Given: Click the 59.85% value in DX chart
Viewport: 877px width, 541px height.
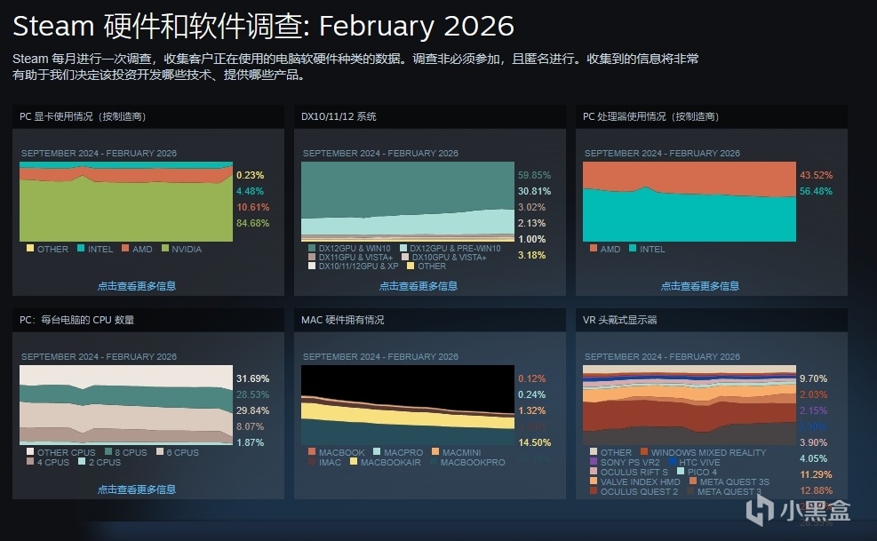Looking at the screenshot, I should 534,175.
